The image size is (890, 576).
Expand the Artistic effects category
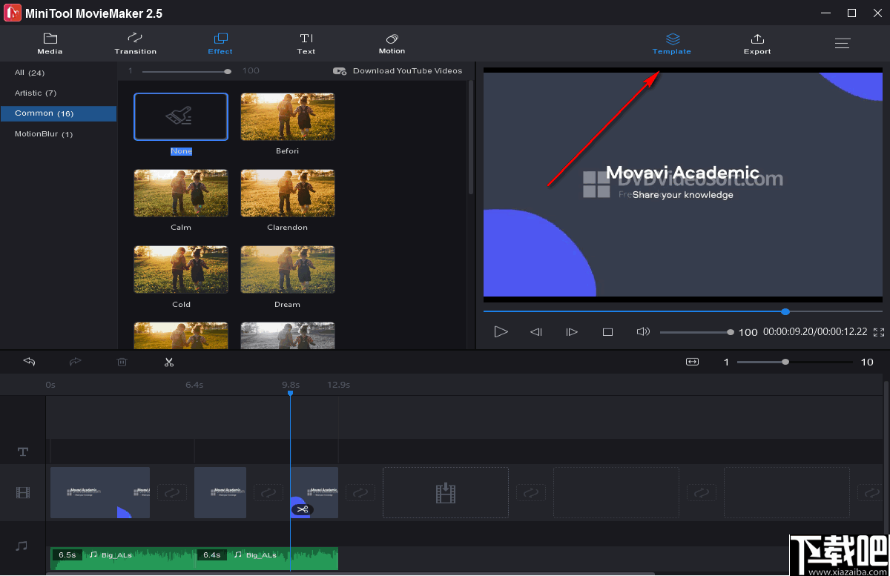click(x=35, y=93)
